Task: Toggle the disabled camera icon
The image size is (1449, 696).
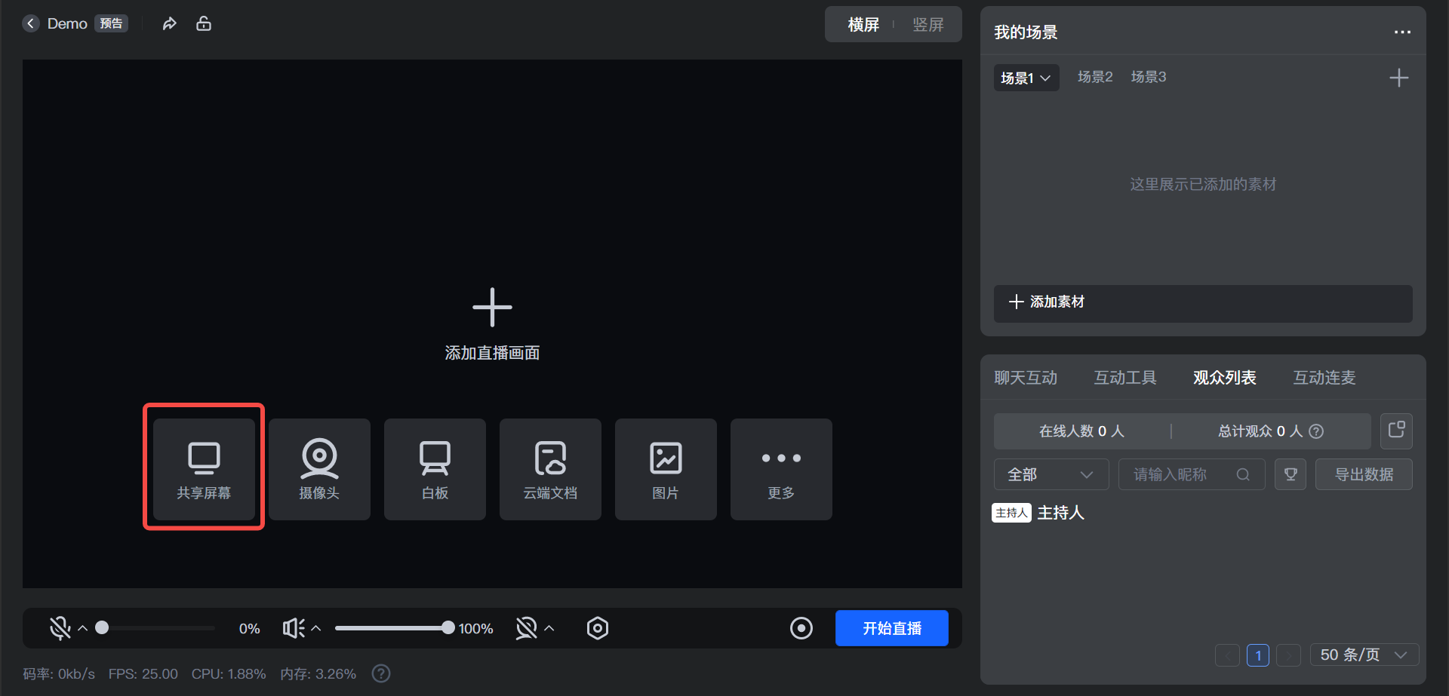Action: (526, 628)
